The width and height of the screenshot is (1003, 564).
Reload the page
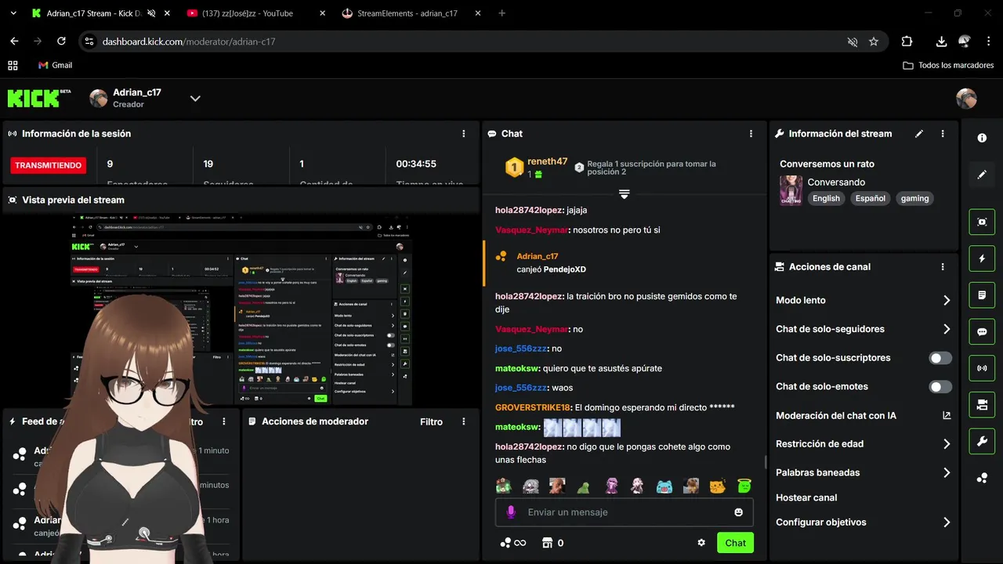(61, 42)
